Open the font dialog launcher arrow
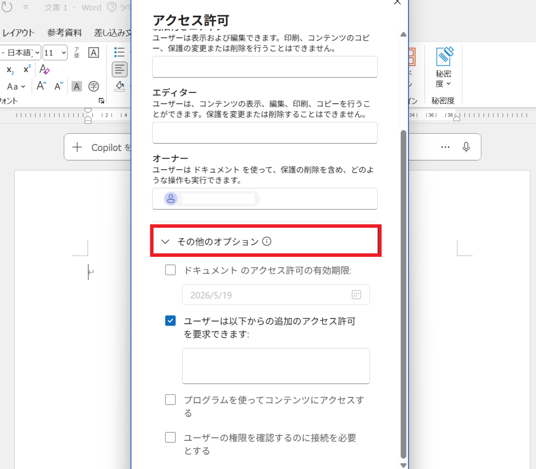The height and width of the screenshot is (469, 536). (x=101, y=101)
